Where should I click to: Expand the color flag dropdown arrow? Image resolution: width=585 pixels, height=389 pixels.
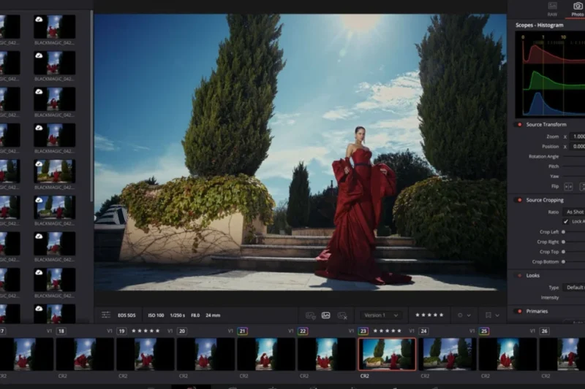tap(469, 316)
